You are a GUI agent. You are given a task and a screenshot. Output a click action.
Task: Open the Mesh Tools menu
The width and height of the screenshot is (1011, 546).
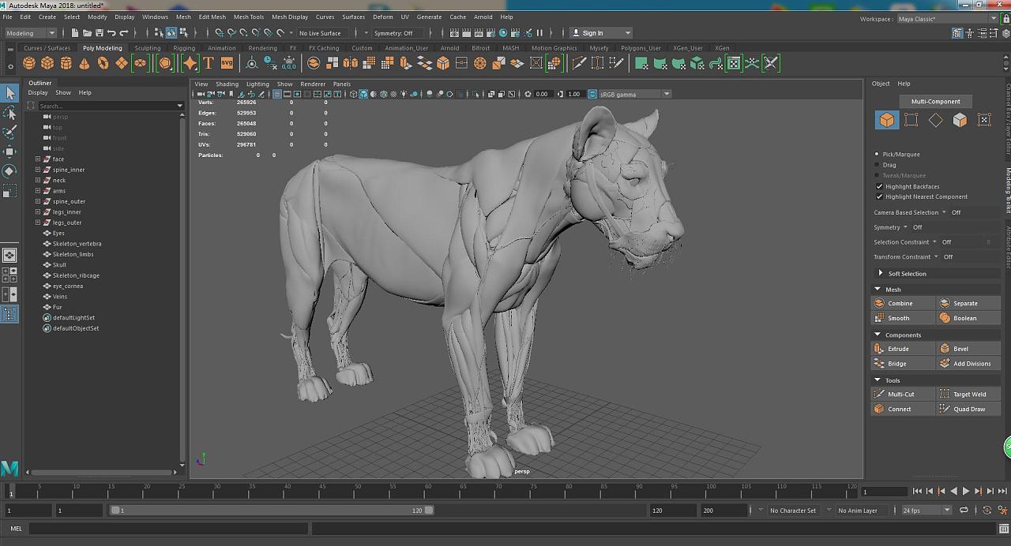click(x=248, y=17)
